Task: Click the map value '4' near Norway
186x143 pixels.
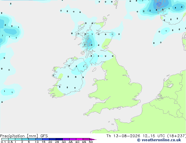Action: tap(175, 8)
